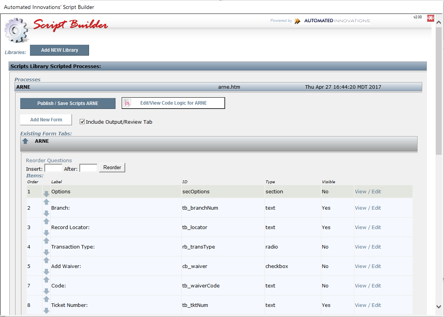The height and width of the screenshot is (317, 444).
Task: Click Publish / Save Scripts ARNE
Action: 68,103
